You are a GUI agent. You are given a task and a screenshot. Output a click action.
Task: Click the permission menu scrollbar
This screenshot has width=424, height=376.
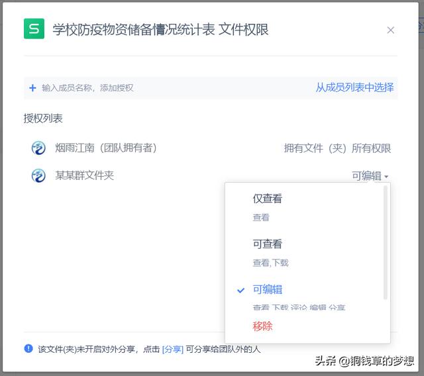(x=386, y=242)
